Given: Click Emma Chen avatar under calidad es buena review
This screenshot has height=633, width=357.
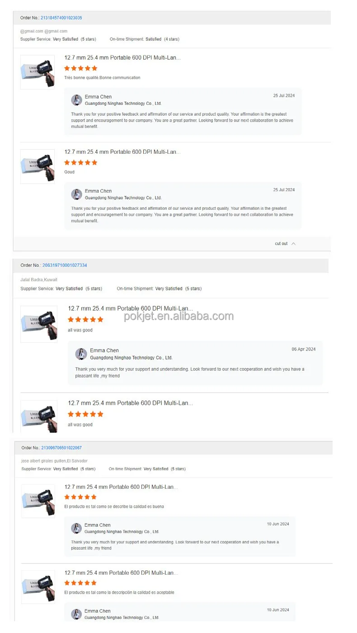Looking at the screenshot, I should click(x=76, y=528).
